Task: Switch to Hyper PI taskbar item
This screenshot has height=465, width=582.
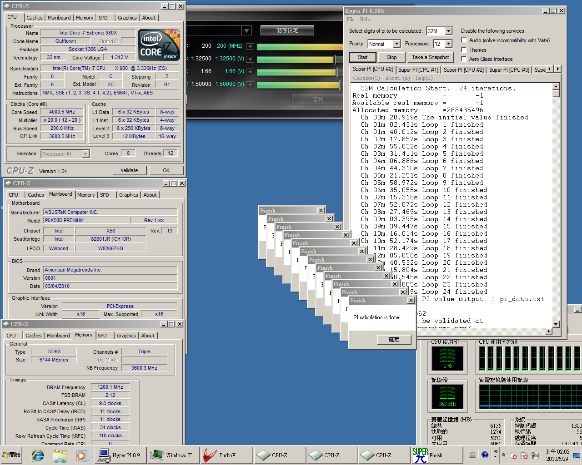Action: coord(121,455)
